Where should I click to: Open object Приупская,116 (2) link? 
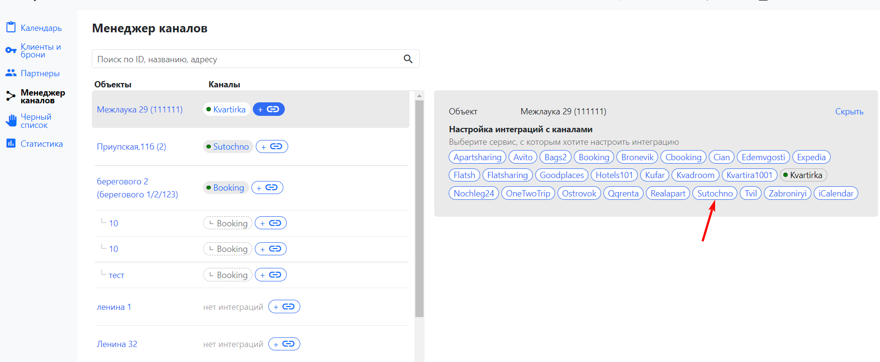132,147
